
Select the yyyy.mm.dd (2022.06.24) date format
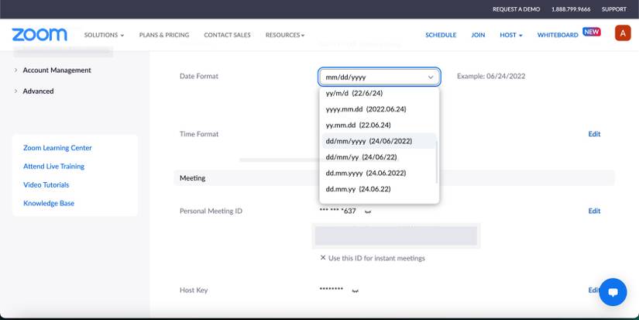click(379, 108)
